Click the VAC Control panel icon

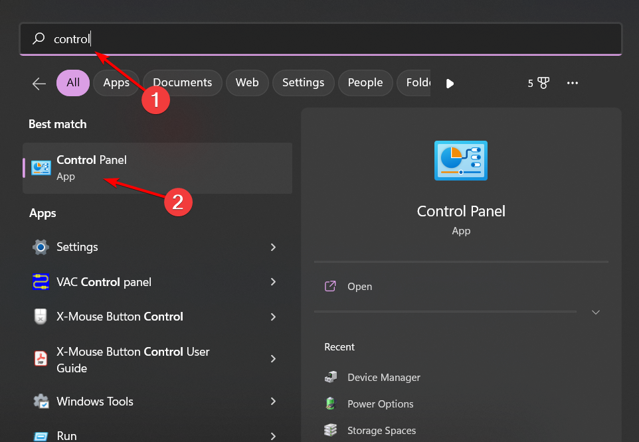(41, 282)
